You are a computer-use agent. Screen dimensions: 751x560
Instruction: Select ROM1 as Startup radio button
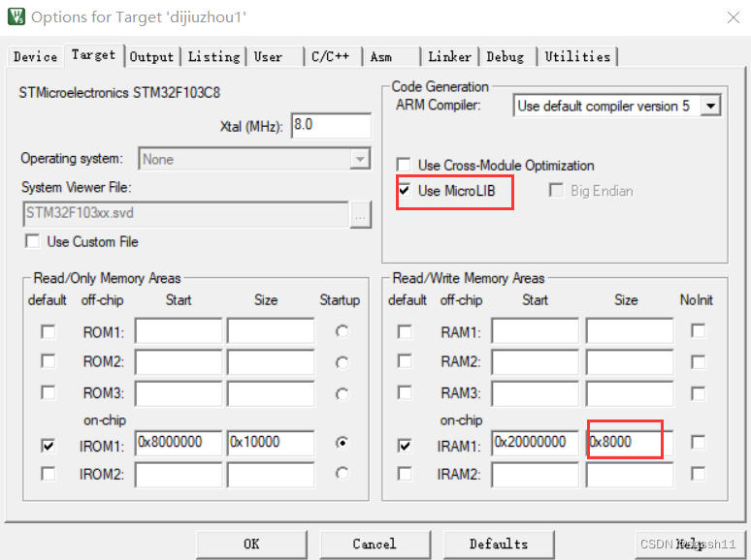[x=342, y=331]
